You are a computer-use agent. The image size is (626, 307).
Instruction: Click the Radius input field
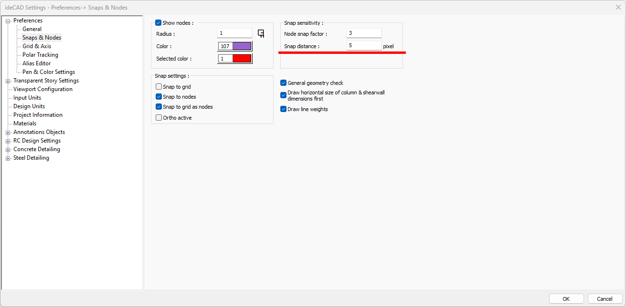tap(234, 33)
